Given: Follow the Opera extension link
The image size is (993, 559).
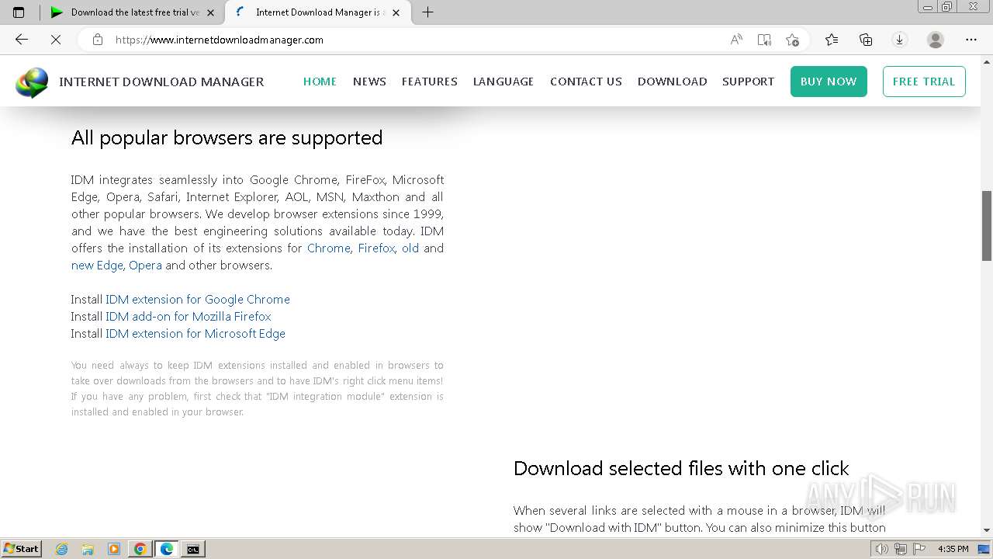Looking at the screenshot, I should (x=145, y=266).
